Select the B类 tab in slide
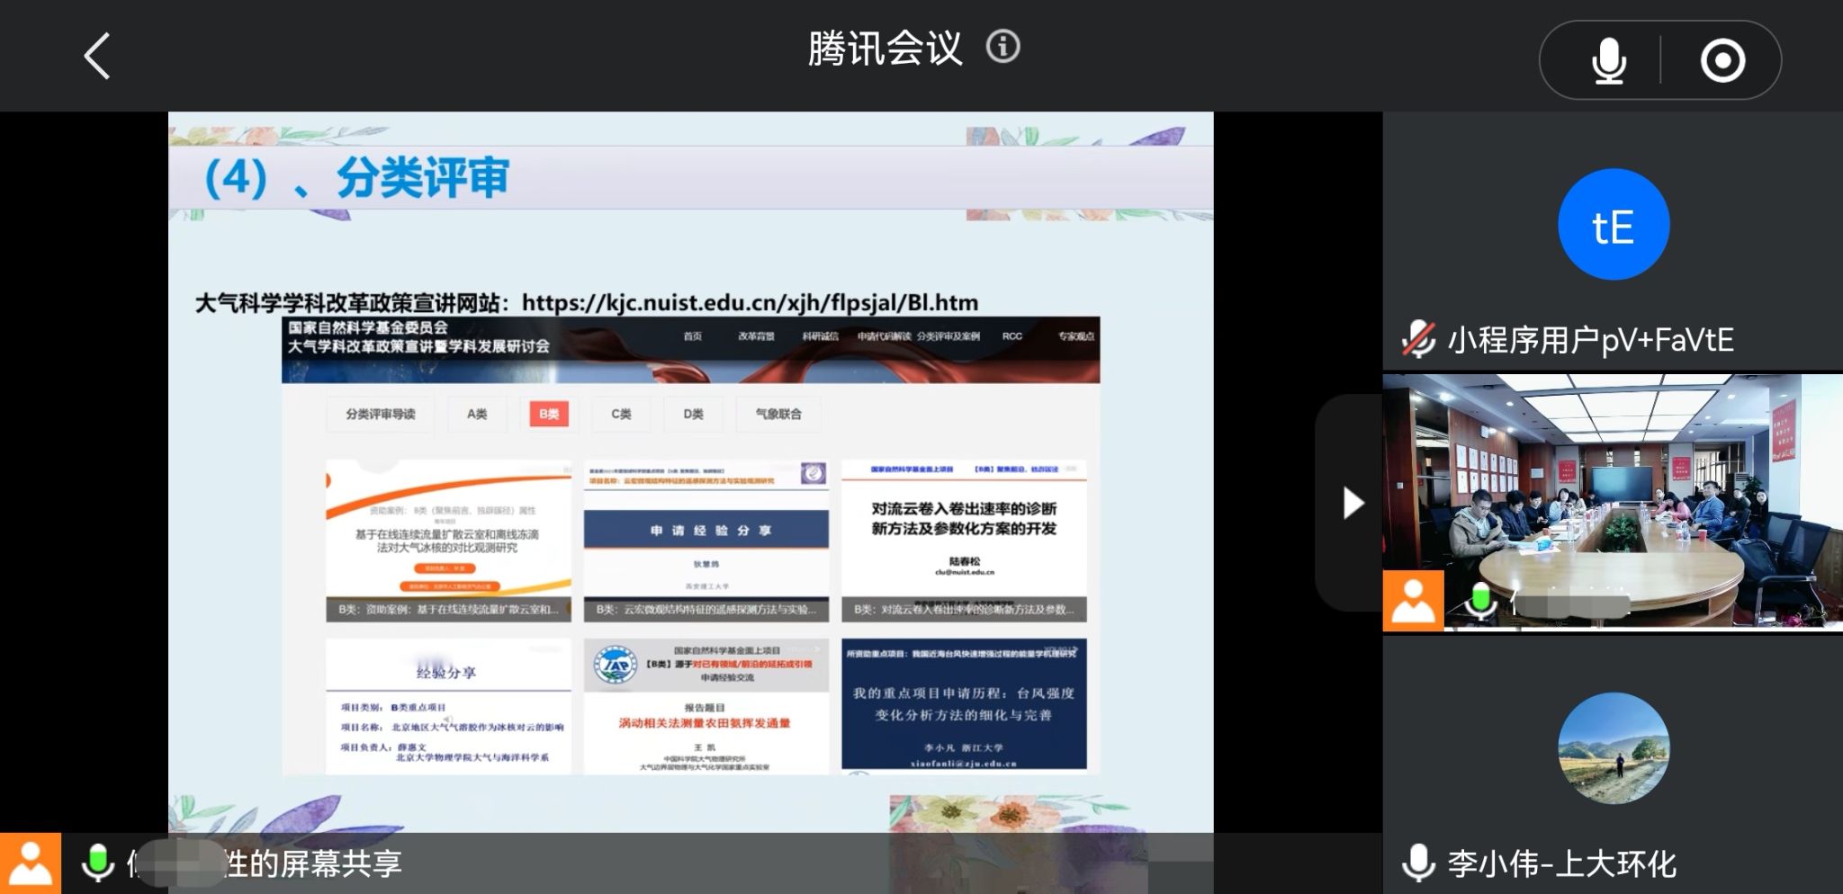Viewport: 1843px width, 894px height. click(x=548, y=414)
